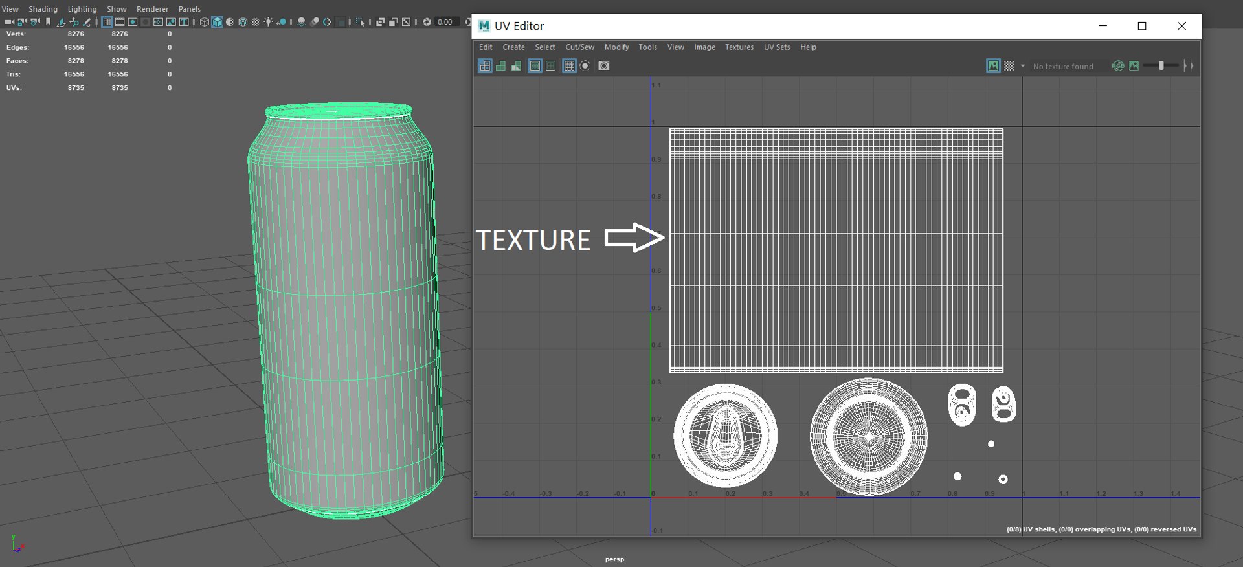Toggle the Lock Camera icon

(22, 22)
